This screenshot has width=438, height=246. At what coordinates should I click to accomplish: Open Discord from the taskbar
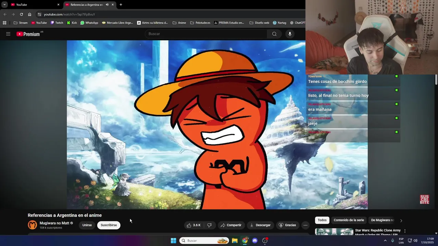[255, 241]
